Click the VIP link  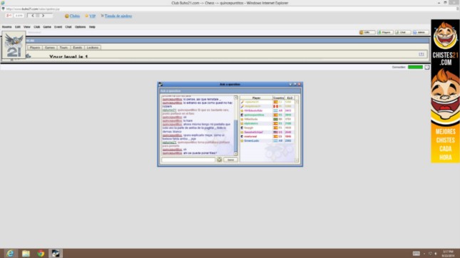coord(93,16)
